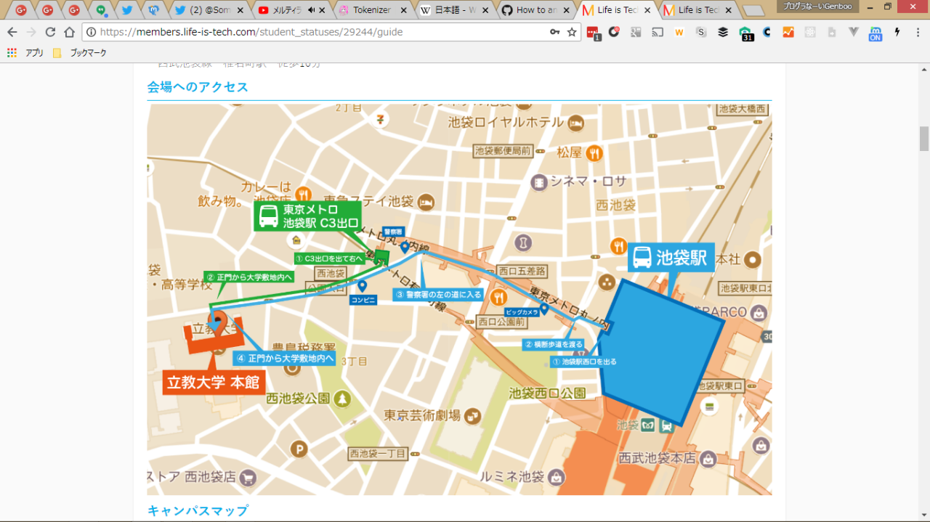Click the Cast extension icon
Image resolution: width=930 pixels, height=522 pixels.
tap(658, 32)
